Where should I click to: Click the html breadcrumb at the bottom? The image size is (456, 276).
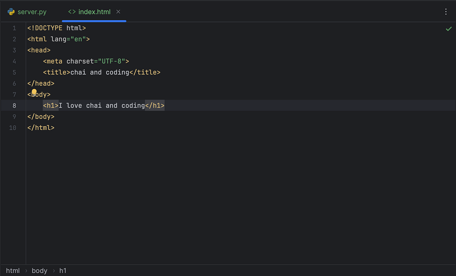click(13, 270)
